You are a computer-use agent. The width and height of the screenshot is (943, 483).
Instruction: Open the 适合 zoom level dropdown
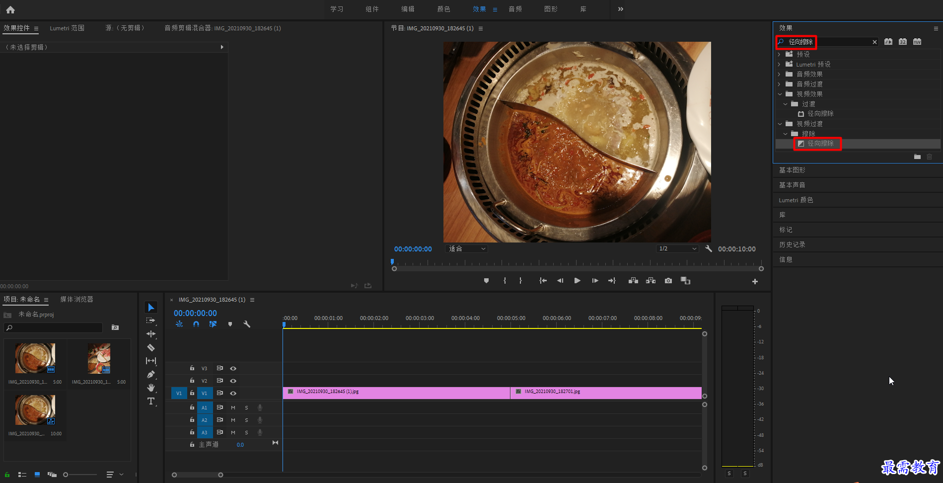tap(467, 248)
